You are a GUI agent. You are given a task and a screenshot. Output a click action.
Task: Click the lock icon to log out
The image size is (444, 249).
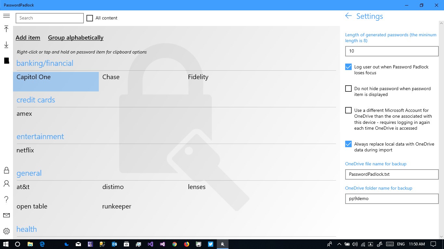pyautogui.click(x=6, y=170)
